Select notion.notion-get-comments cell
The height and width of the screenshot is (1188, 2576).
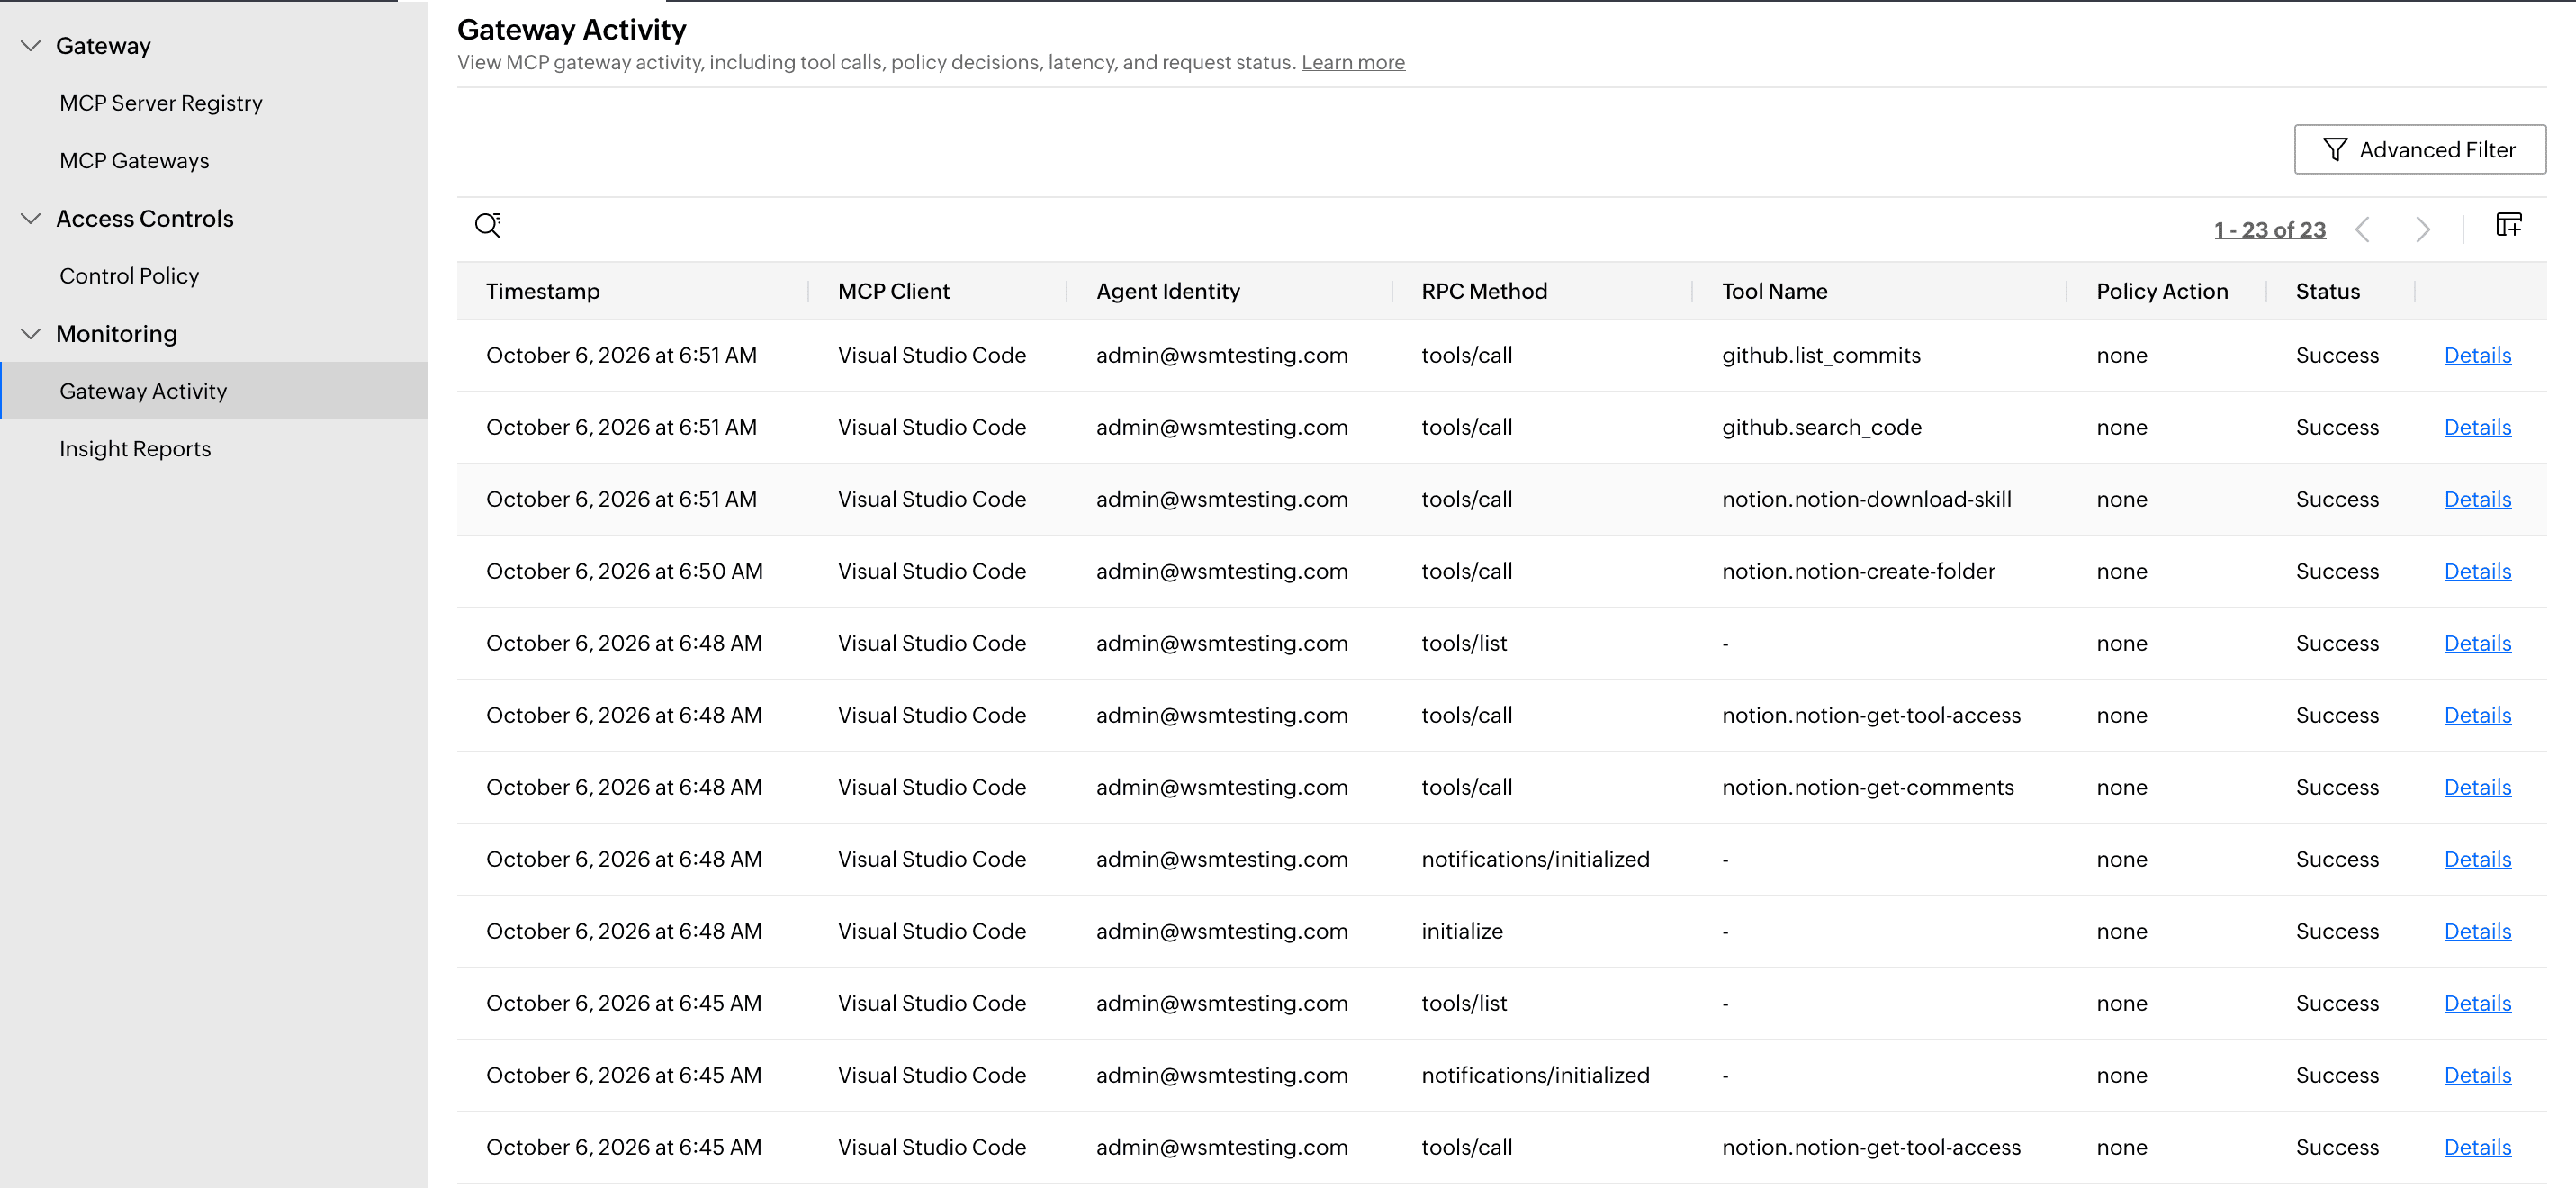click(1867, 787)
